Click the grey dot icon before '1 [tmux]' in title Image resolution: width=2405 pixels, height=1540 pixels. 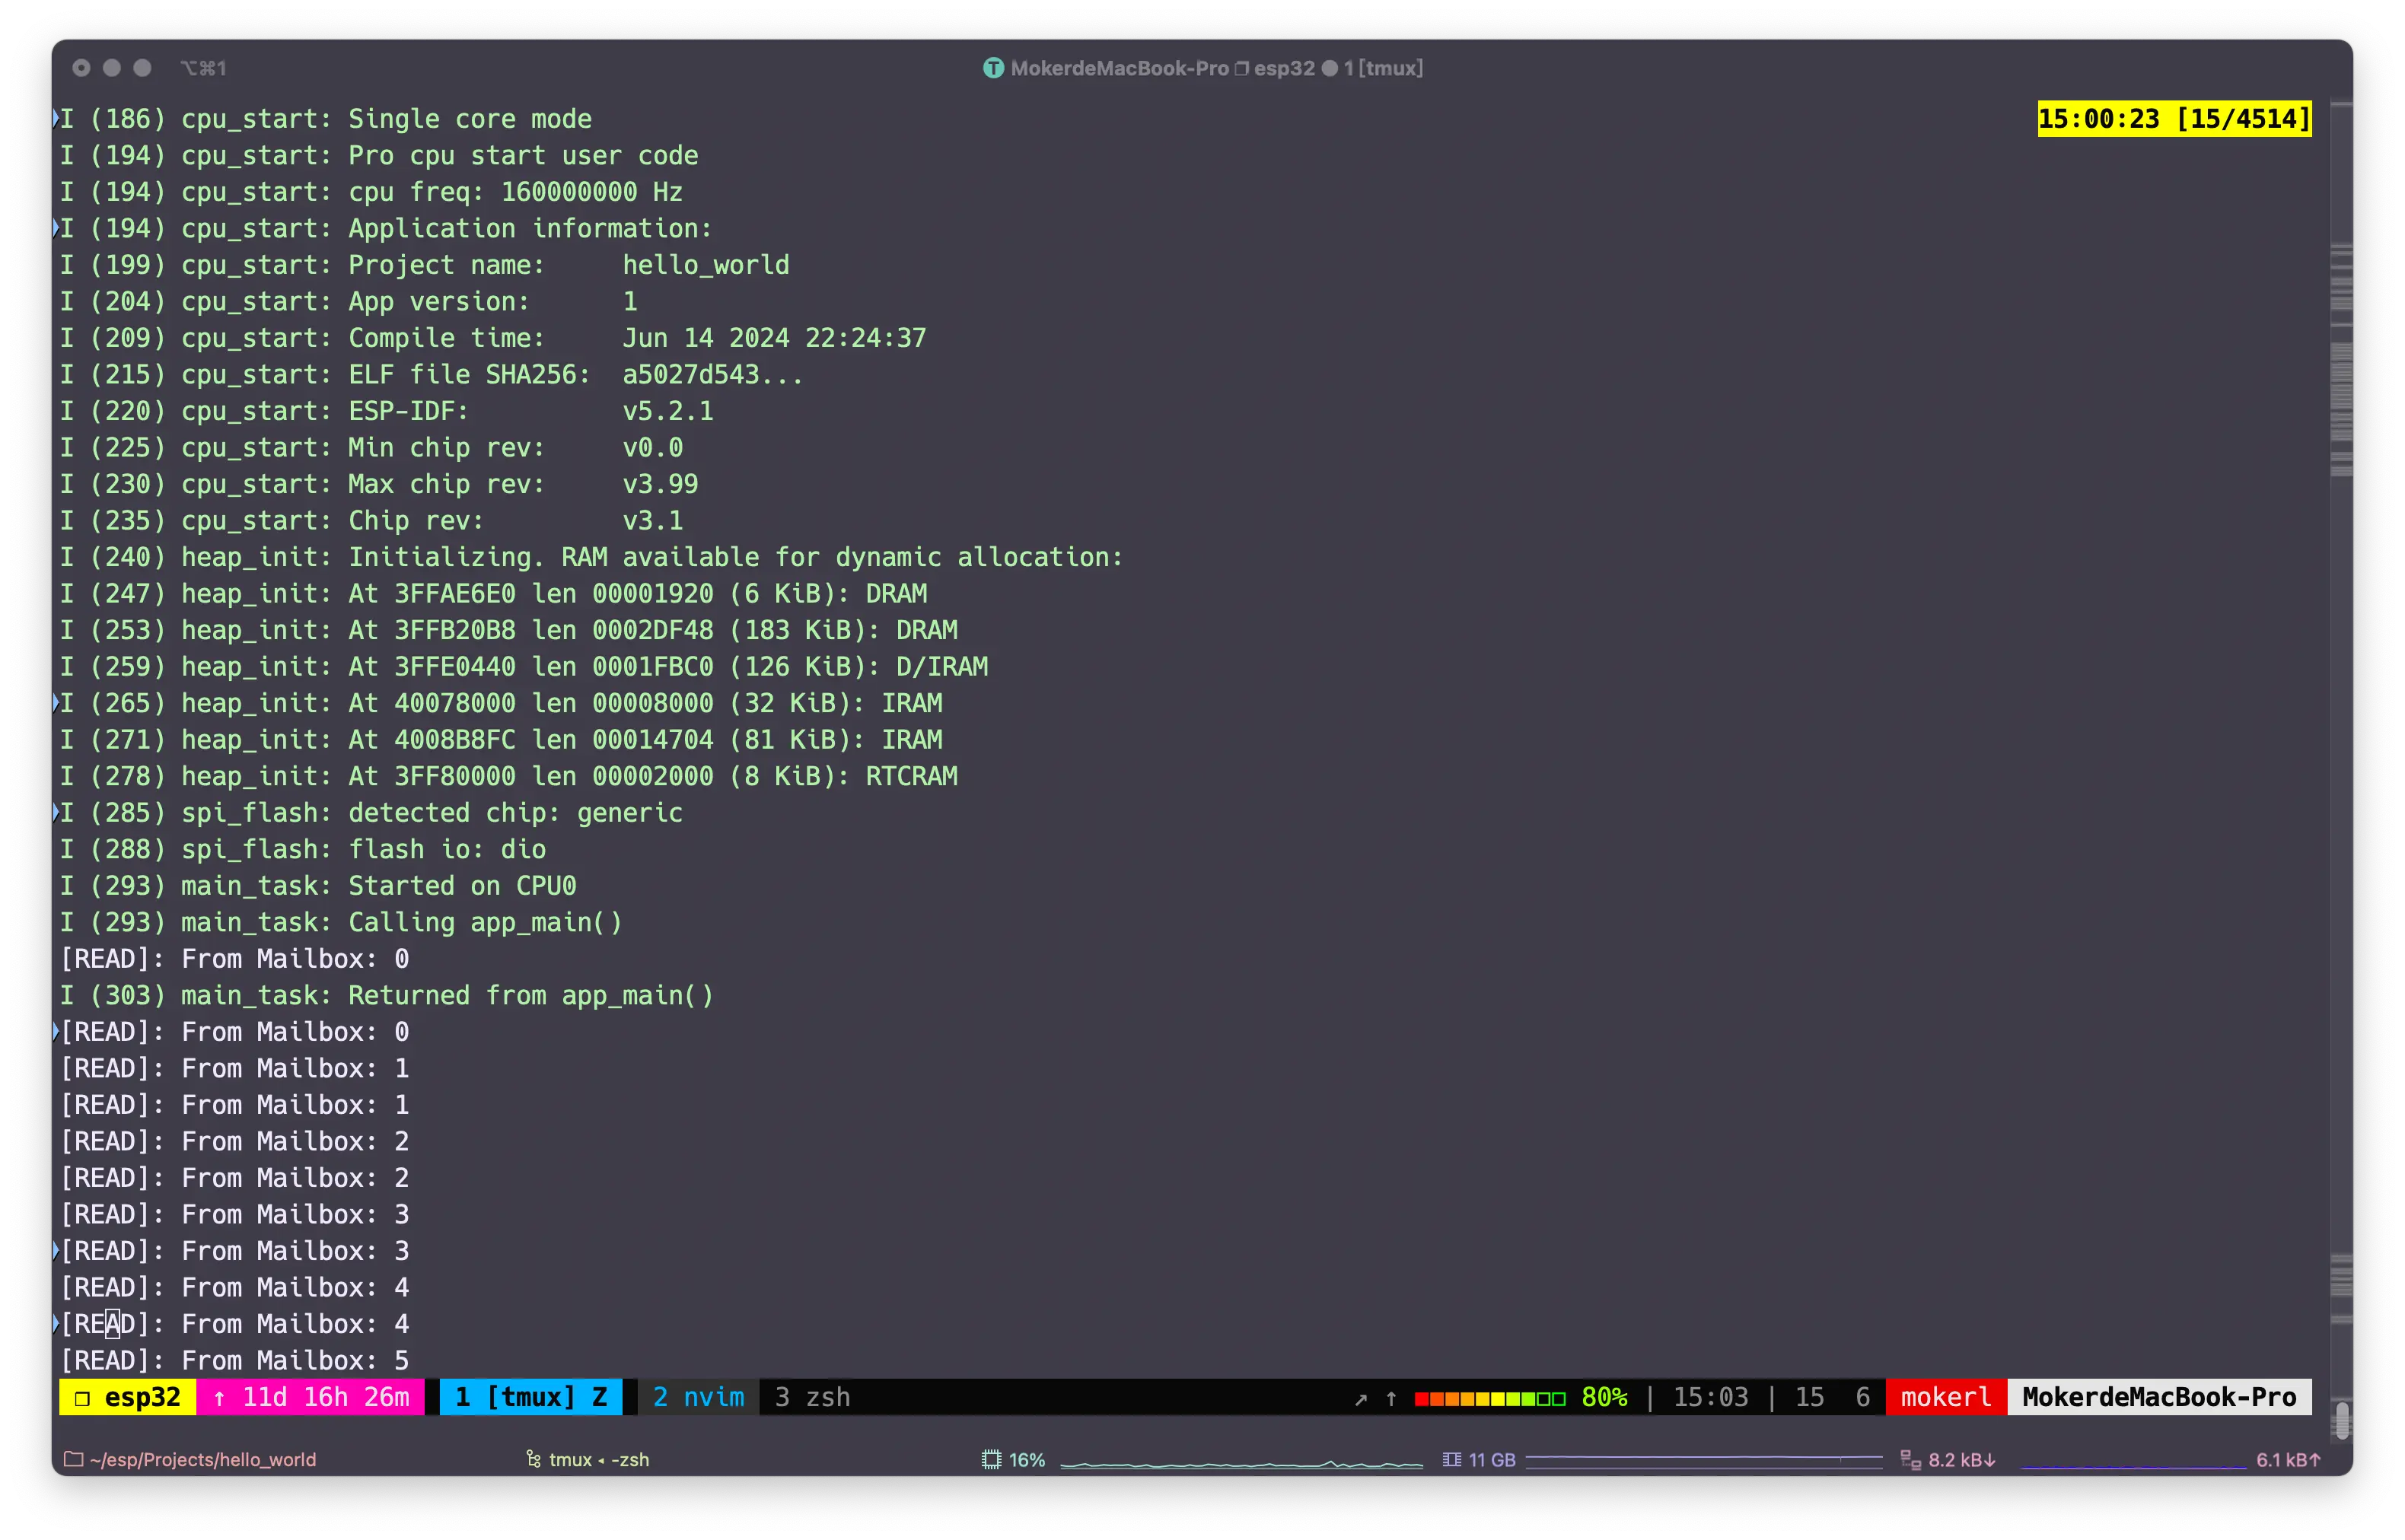[1329, 68]
